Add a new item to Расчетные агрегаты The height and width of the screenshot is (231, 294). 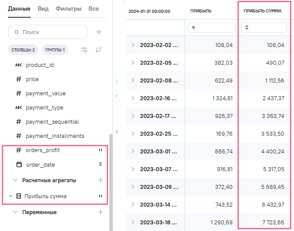click(x=101, y=180)
